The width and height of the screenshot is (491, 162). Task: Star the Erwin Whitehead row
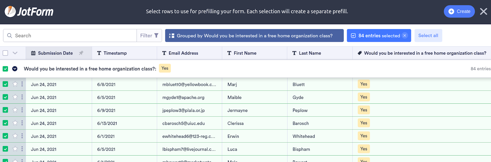pos(15,136)
